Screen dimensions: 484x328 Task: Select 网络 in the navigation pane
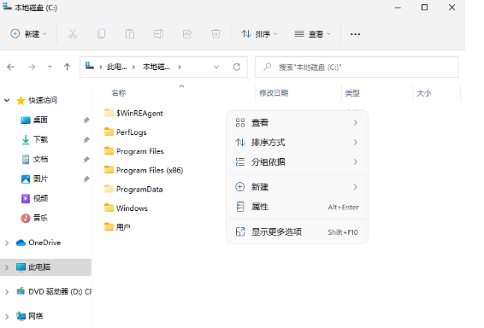(36, 316)
